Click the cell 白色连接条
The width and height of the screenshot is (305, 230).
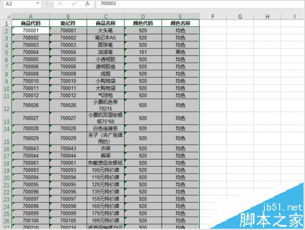click(x=105, y=129)
